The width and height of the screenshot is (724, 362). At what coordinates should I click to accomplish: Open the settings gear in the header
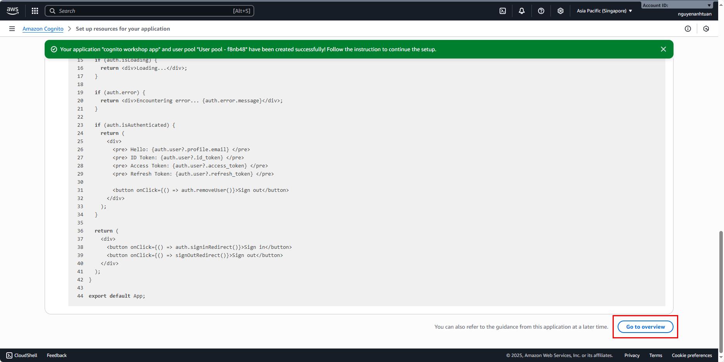tap(561, 11)
